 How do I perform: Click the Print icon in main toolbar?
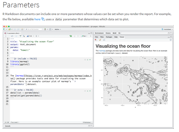pos(22,29)
